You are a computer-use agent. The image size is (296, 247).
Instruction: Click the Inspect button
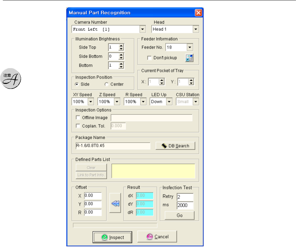(x=112, y=237)
